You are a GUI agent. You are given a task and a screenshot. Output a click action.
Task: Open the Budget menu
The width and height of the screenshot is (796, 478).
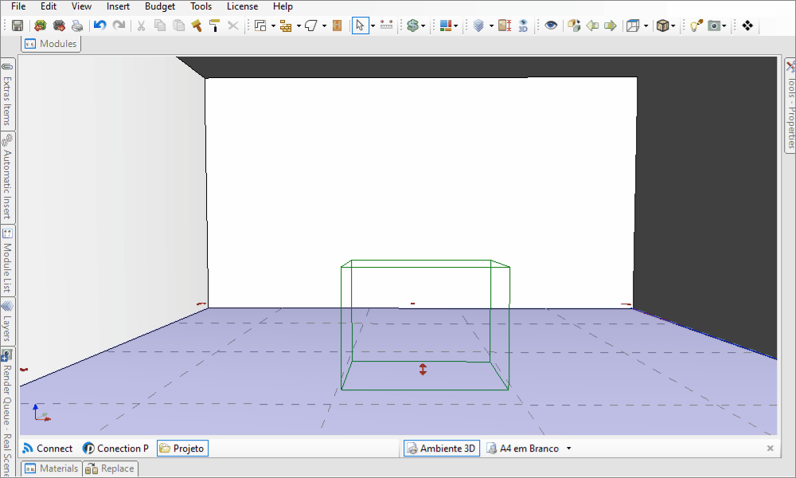(x=160, y=6)
